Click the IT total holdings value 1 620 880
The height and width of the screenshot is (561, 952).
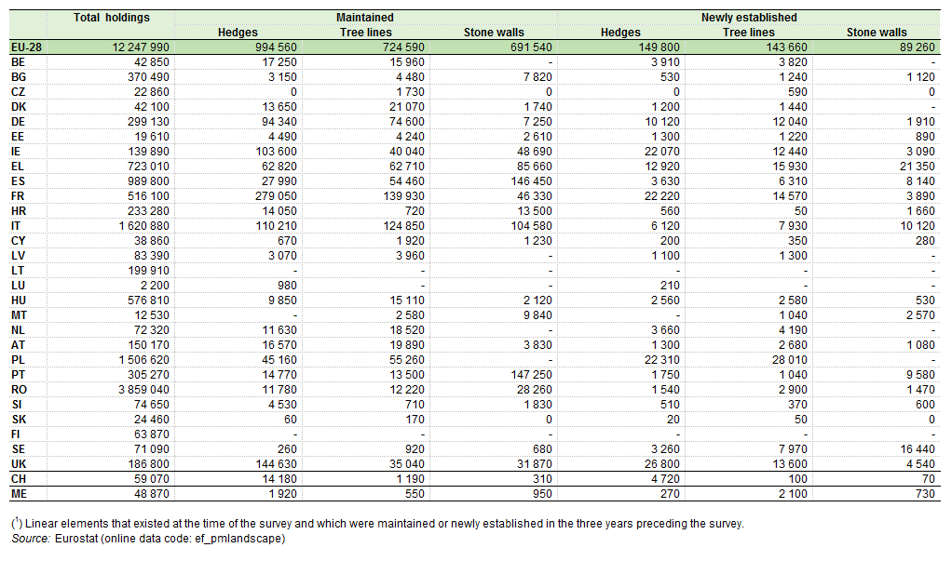tap(143, 226)
